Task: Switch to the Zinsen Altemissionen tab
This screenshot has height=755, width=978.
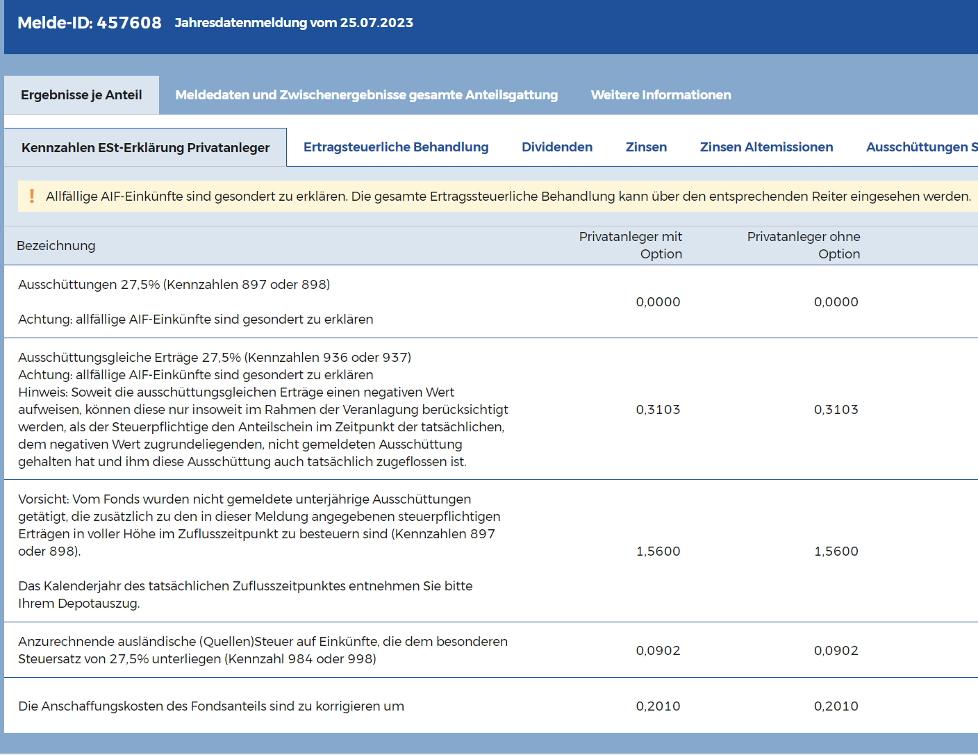Action: [x=766, y=147]
